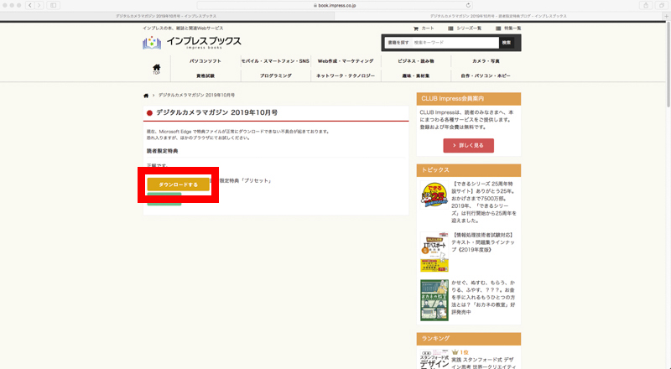This screenshot has height=369, width=671.
Task: Toggle the Safari sidebar button
Action: coord(54,5)
